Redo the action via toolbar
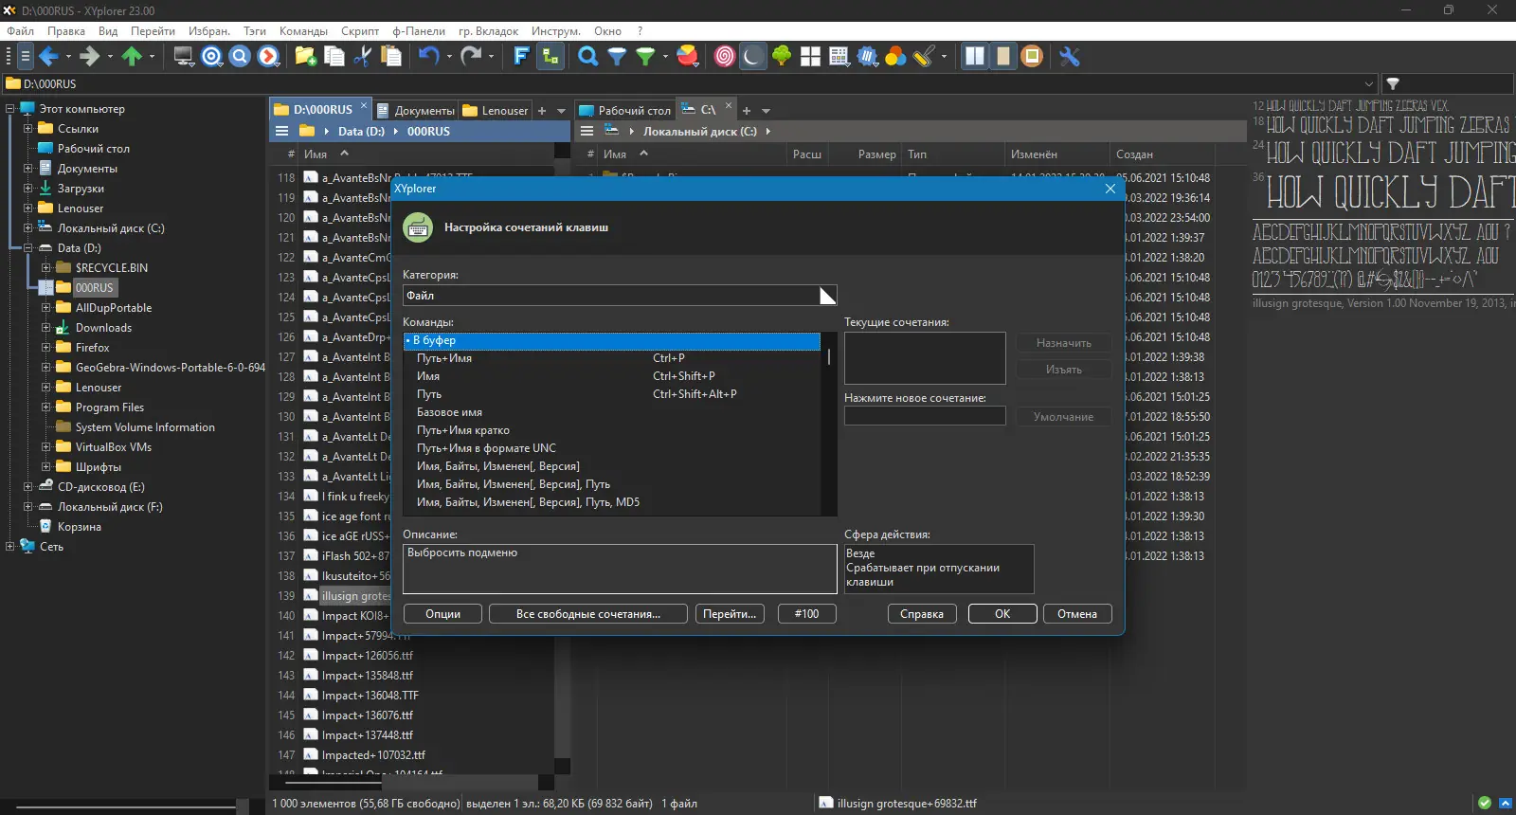The width and height of the screenshot is (1516, 815). coord(471,57)
